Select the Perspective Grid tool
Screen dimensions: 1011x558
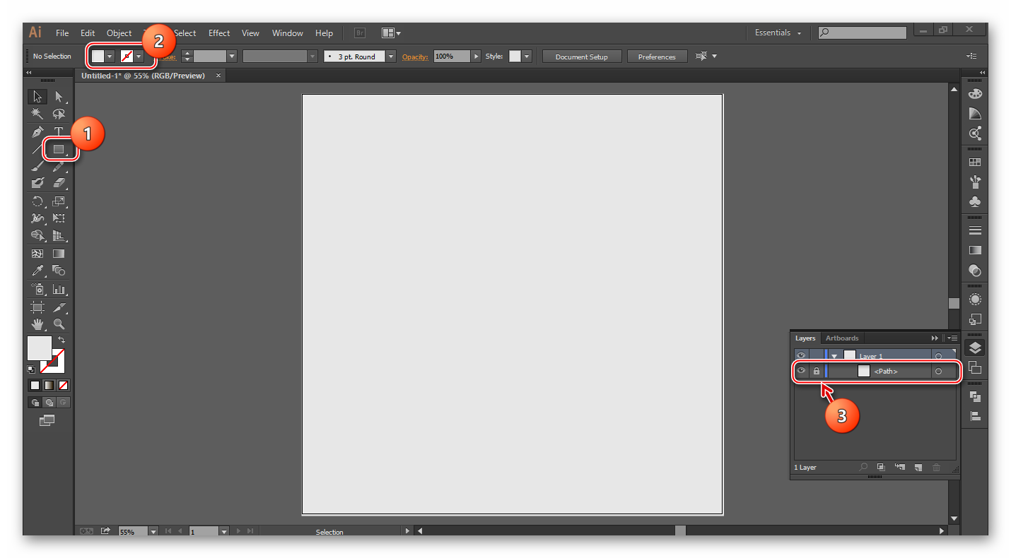pos(59,235)
